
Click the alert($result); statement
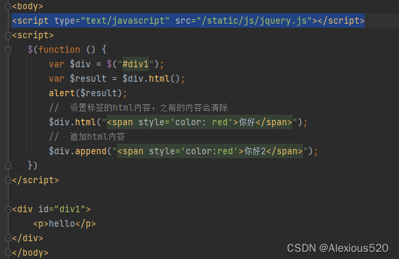[x=88, y=93]
